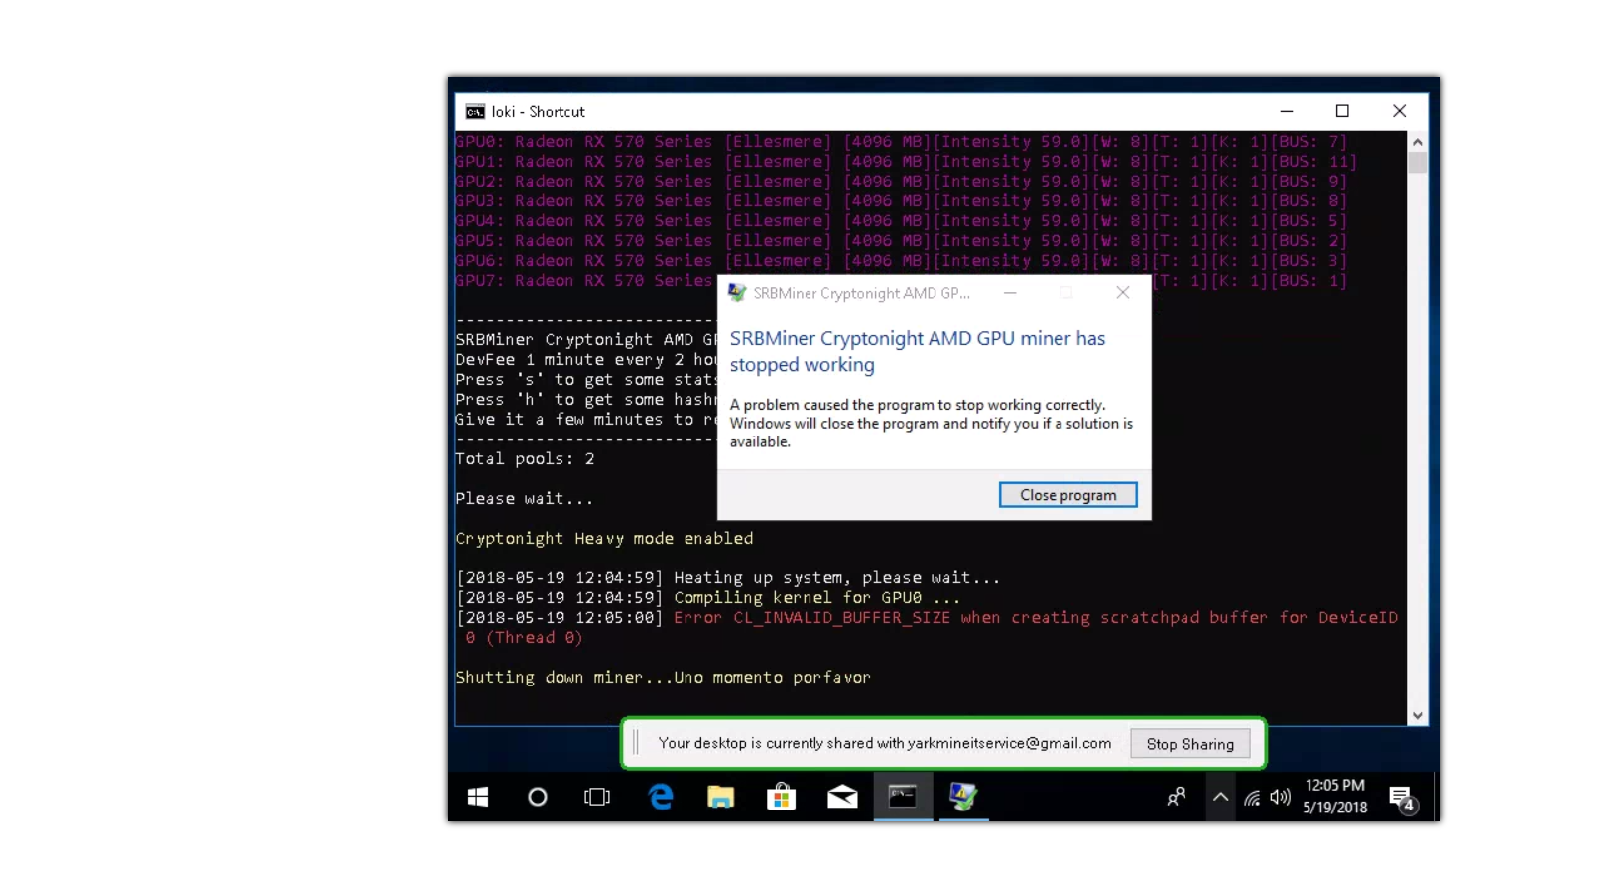Image resolution: width=1621 pixels, height=872 pixels.
Task: Show hidden system tray icons chevron
Action: [1221, 797]
